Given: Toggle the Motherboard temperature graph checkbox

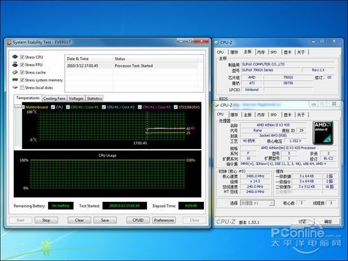Looking at the screenshot, I should coord(23,107).
